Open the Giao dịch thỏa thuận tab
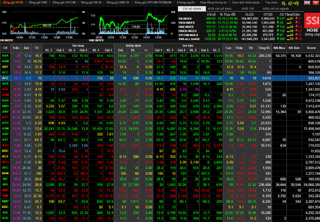 (246, 2)
